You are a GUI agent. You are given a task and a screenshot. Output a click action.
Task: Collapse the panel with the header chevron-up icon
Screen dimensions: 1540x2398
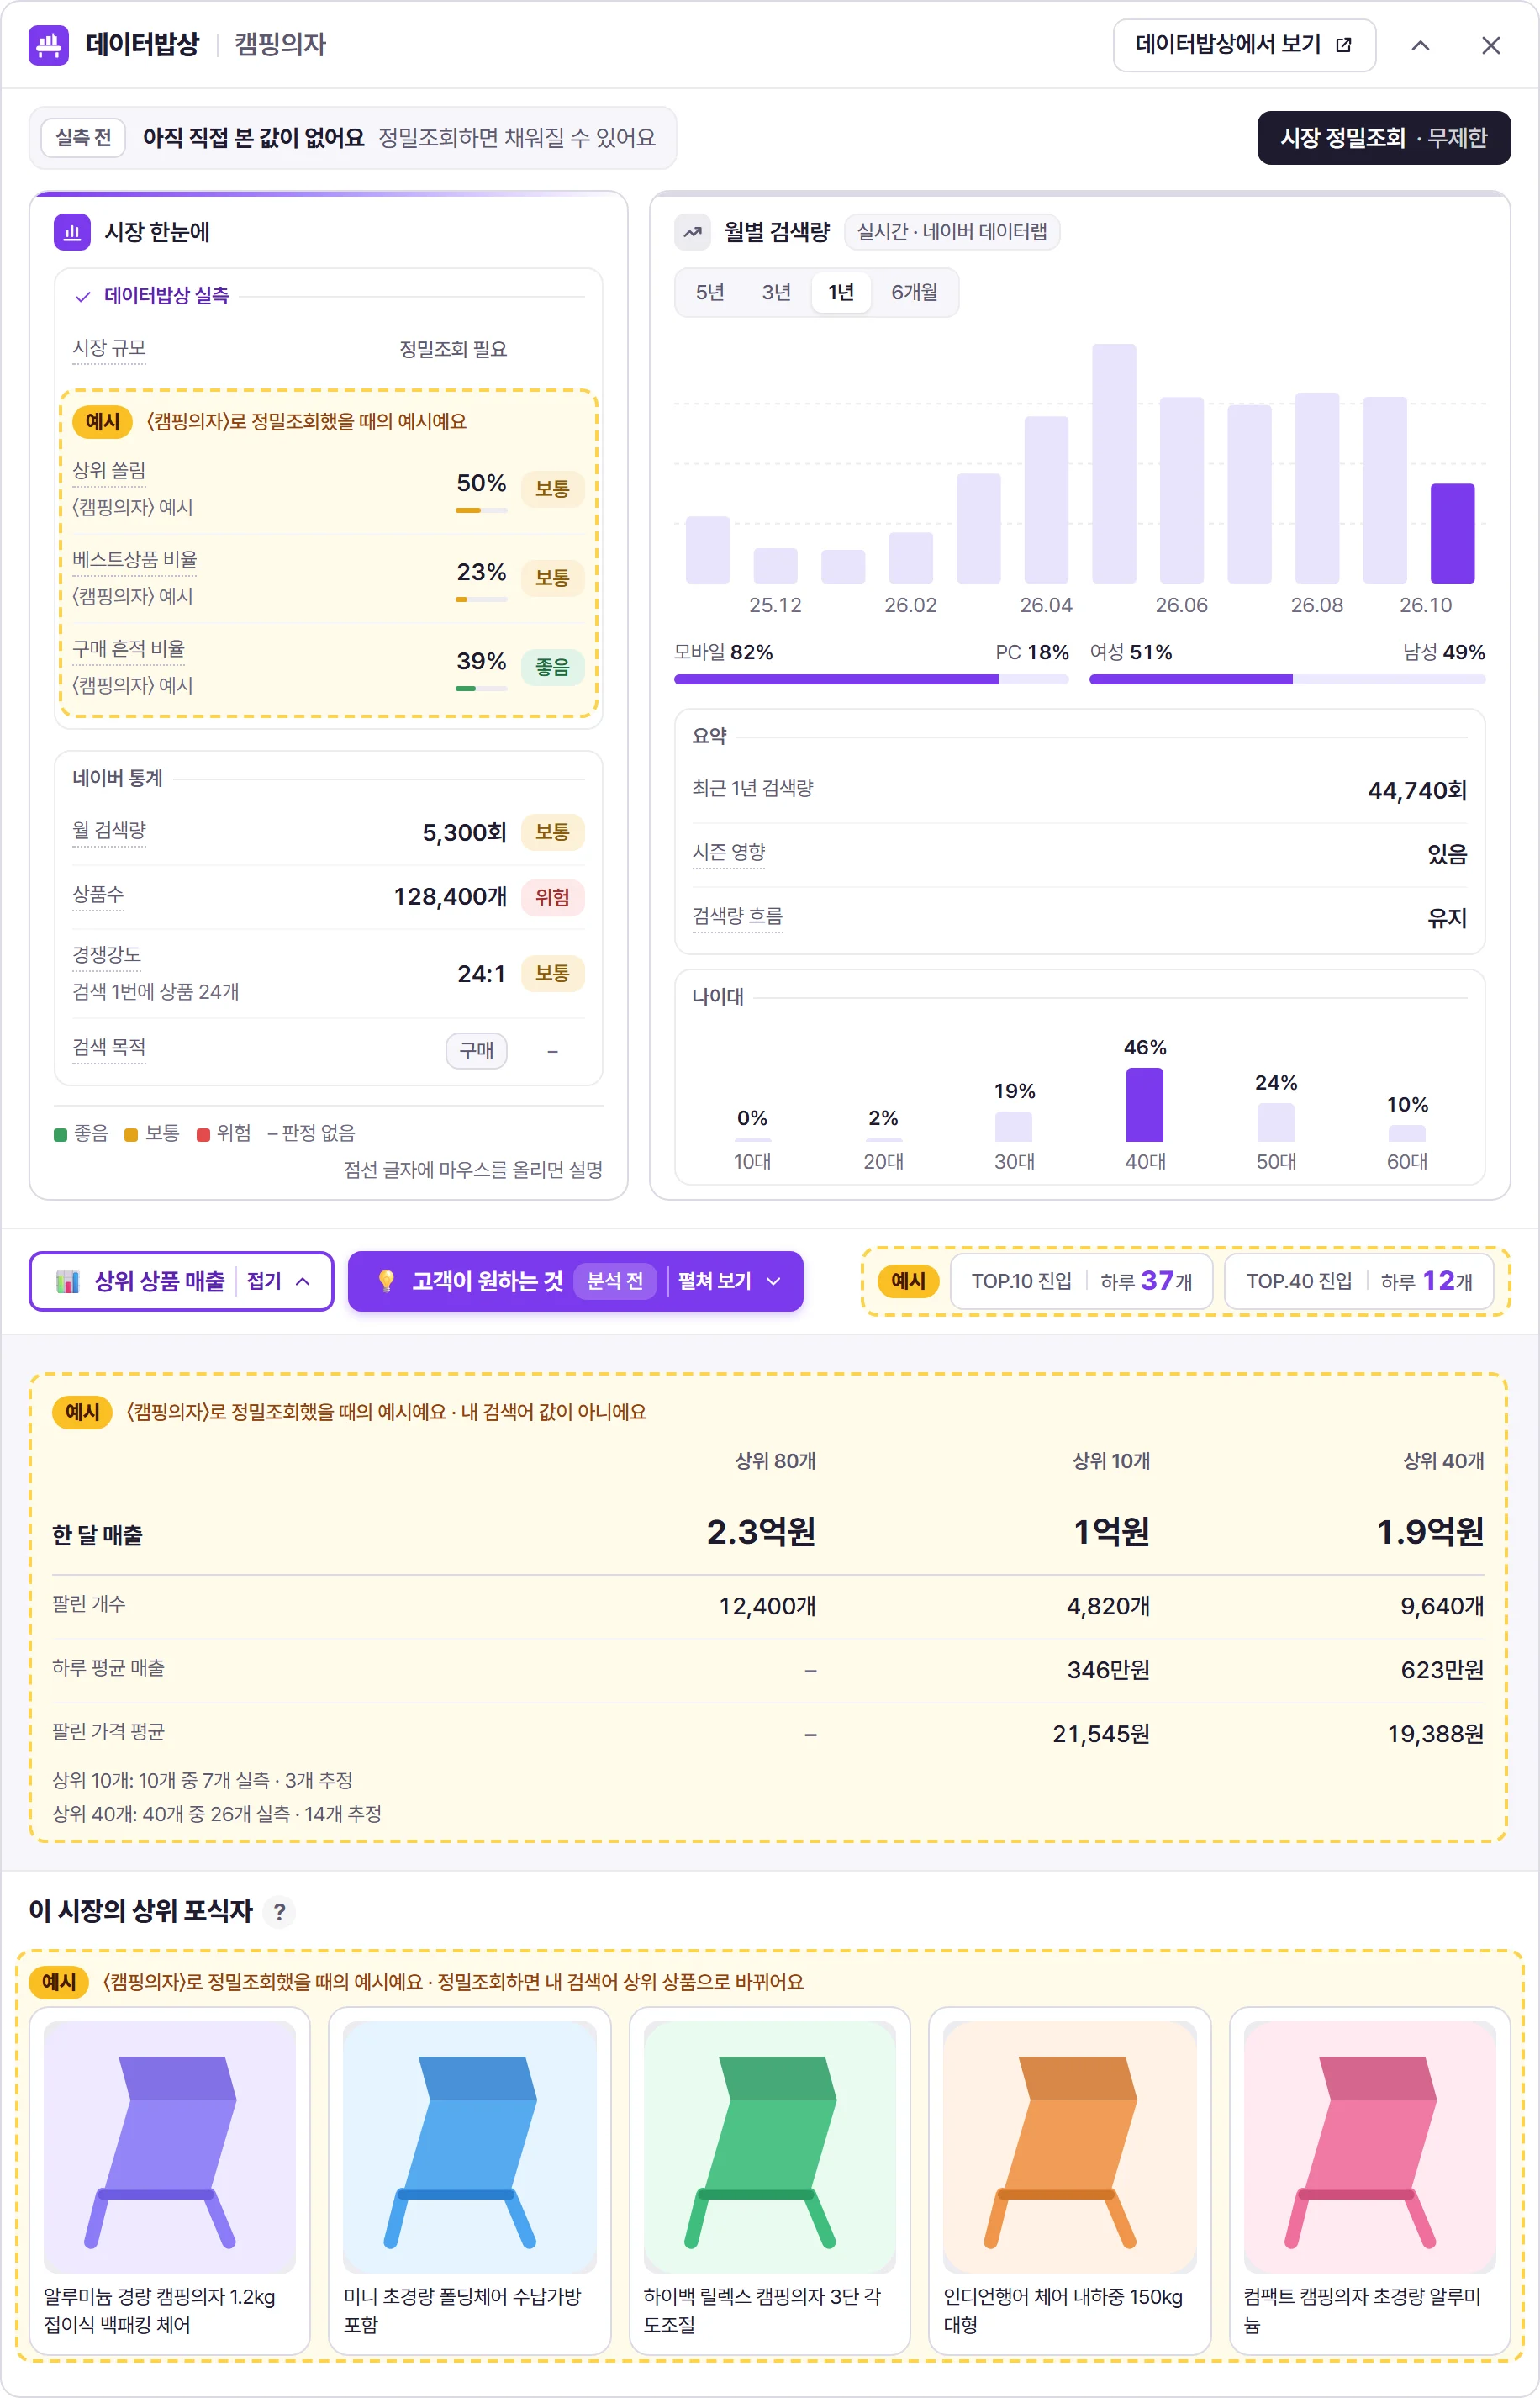click(1420, 45)
